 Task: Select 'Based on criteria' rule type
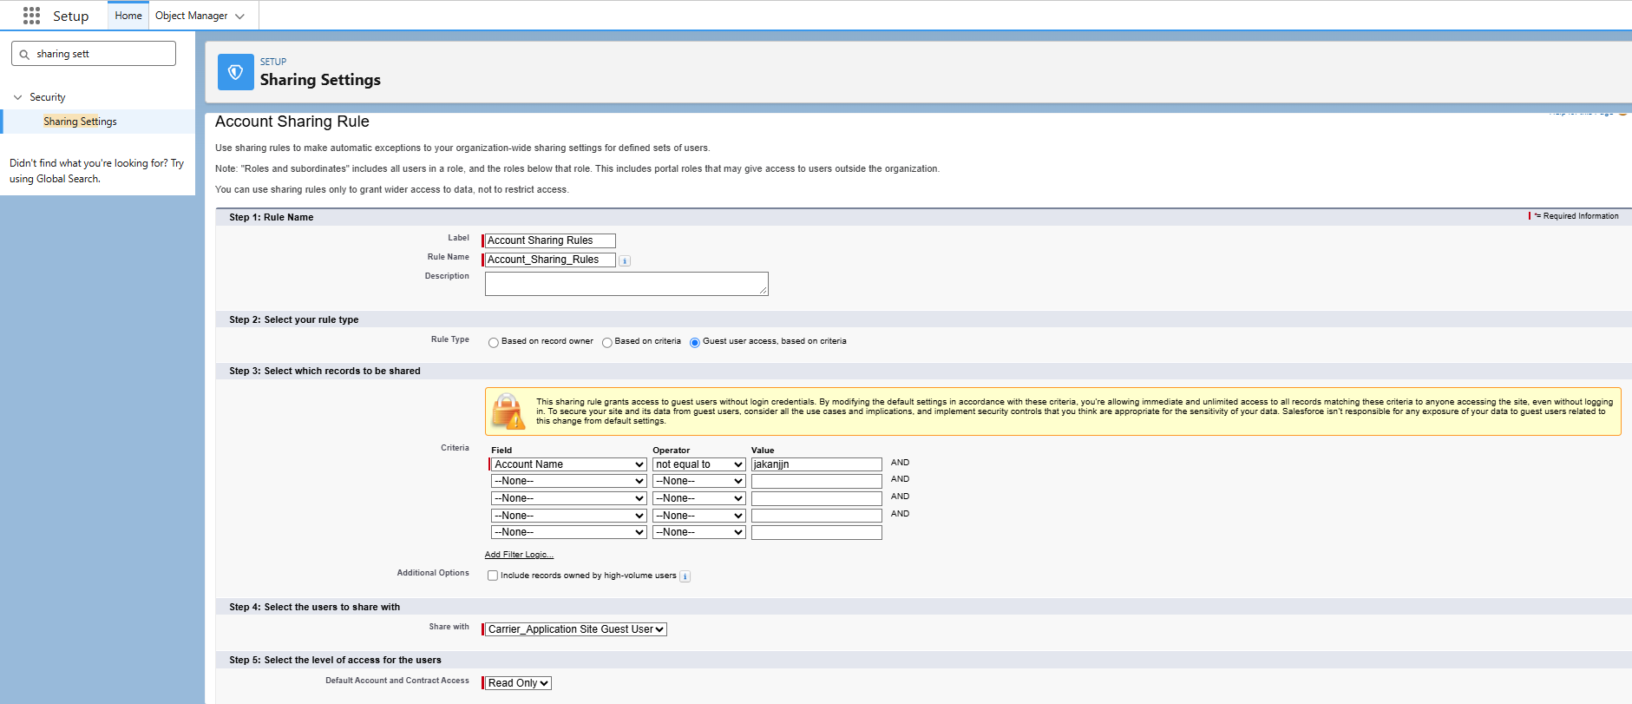click(607, 343)
